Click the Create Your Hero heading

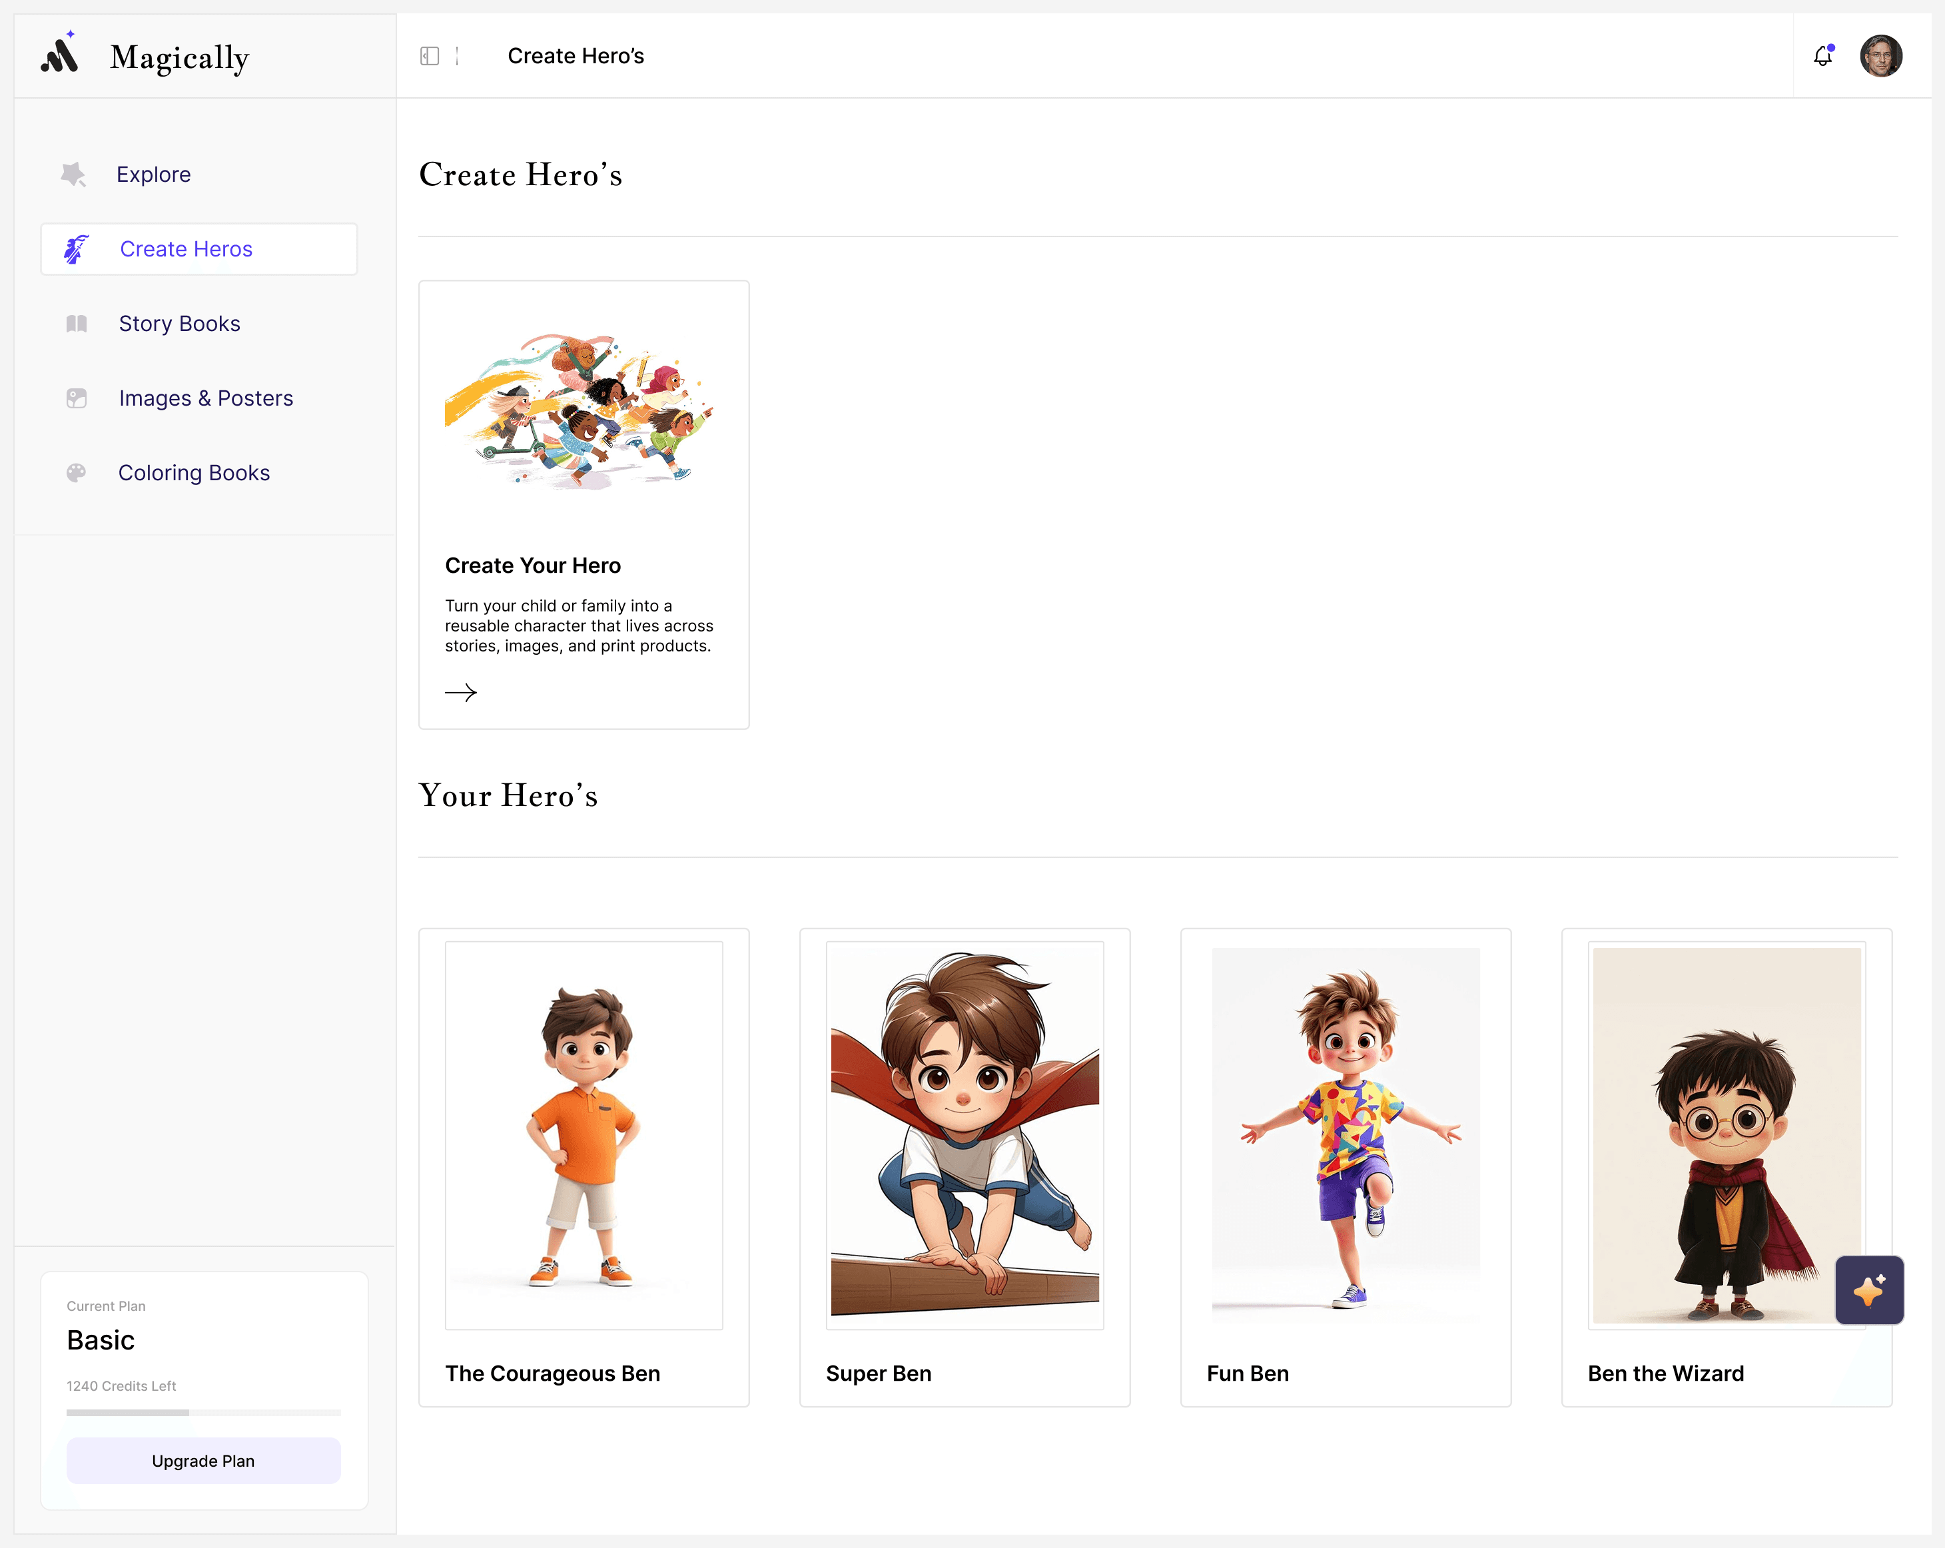tap(532, 566)
